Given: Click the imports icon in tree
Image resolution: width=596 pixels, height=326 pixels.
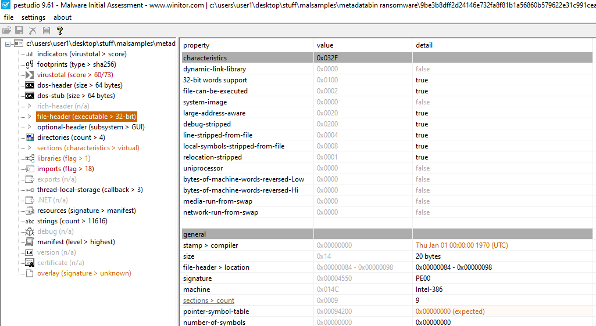Looking at the screenshot, I should (x=30, y=169).
